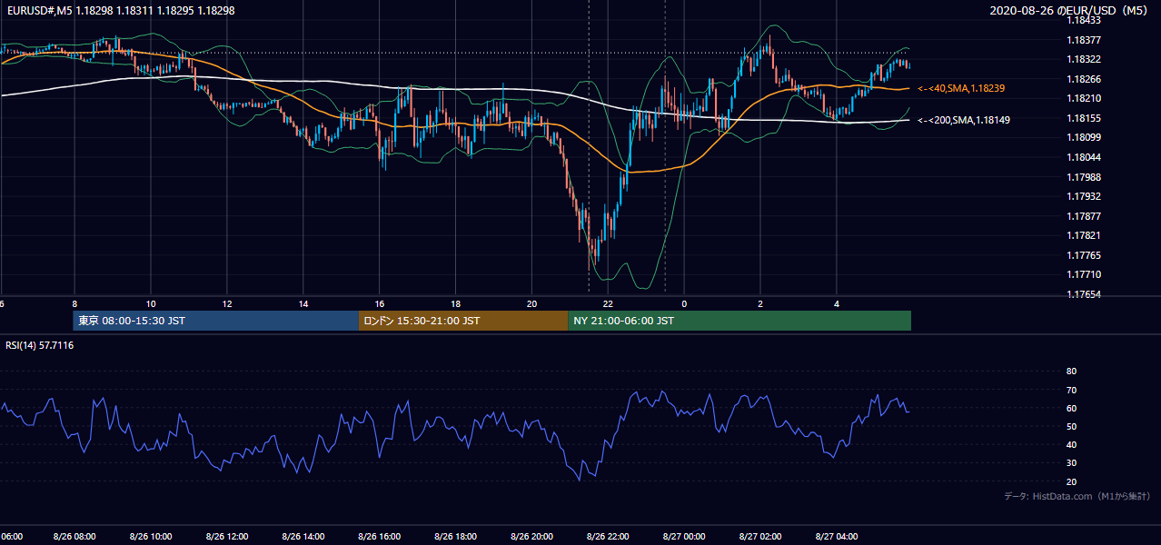Click hour tick 22 under price chart
1161x545 pixels.
point(609,304)
